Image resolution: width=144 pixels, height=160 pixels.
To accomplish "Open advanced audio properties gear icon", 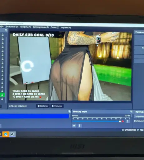I will pyautogui.click(x=74, y=126).
